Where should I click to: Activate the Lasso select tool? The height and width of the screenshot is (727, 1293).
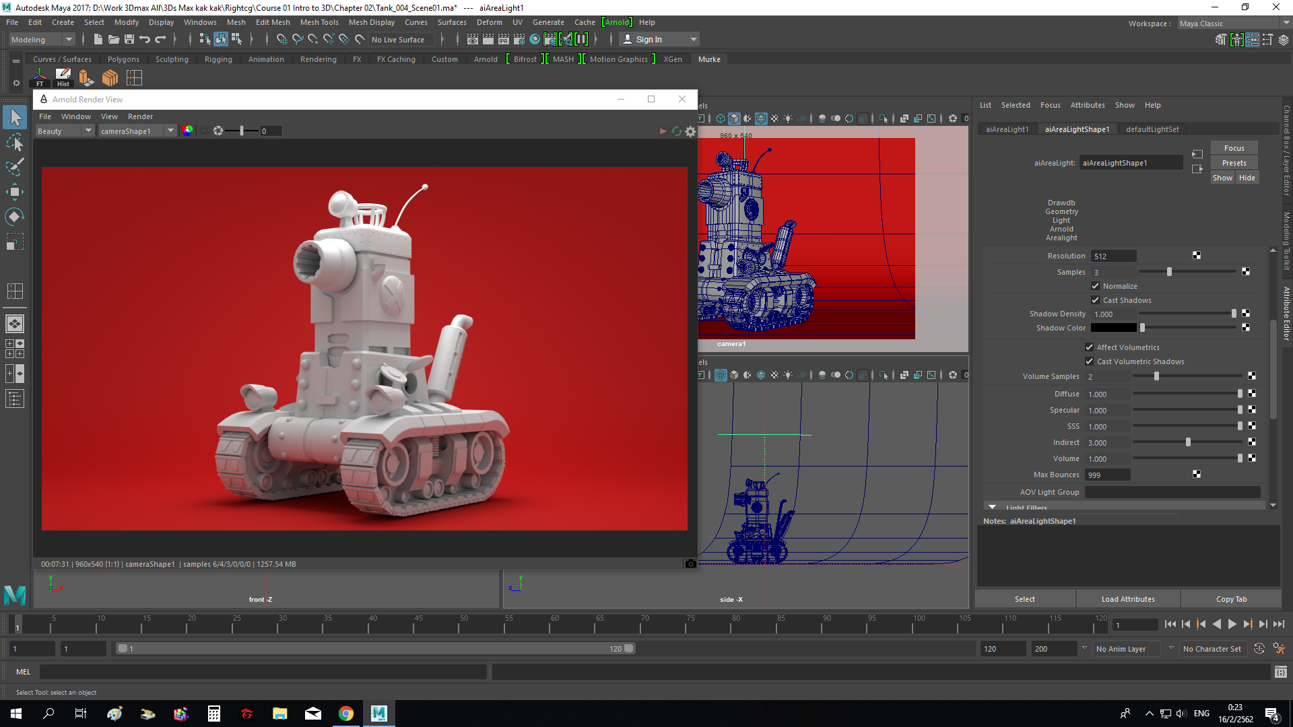coord(15,142)
